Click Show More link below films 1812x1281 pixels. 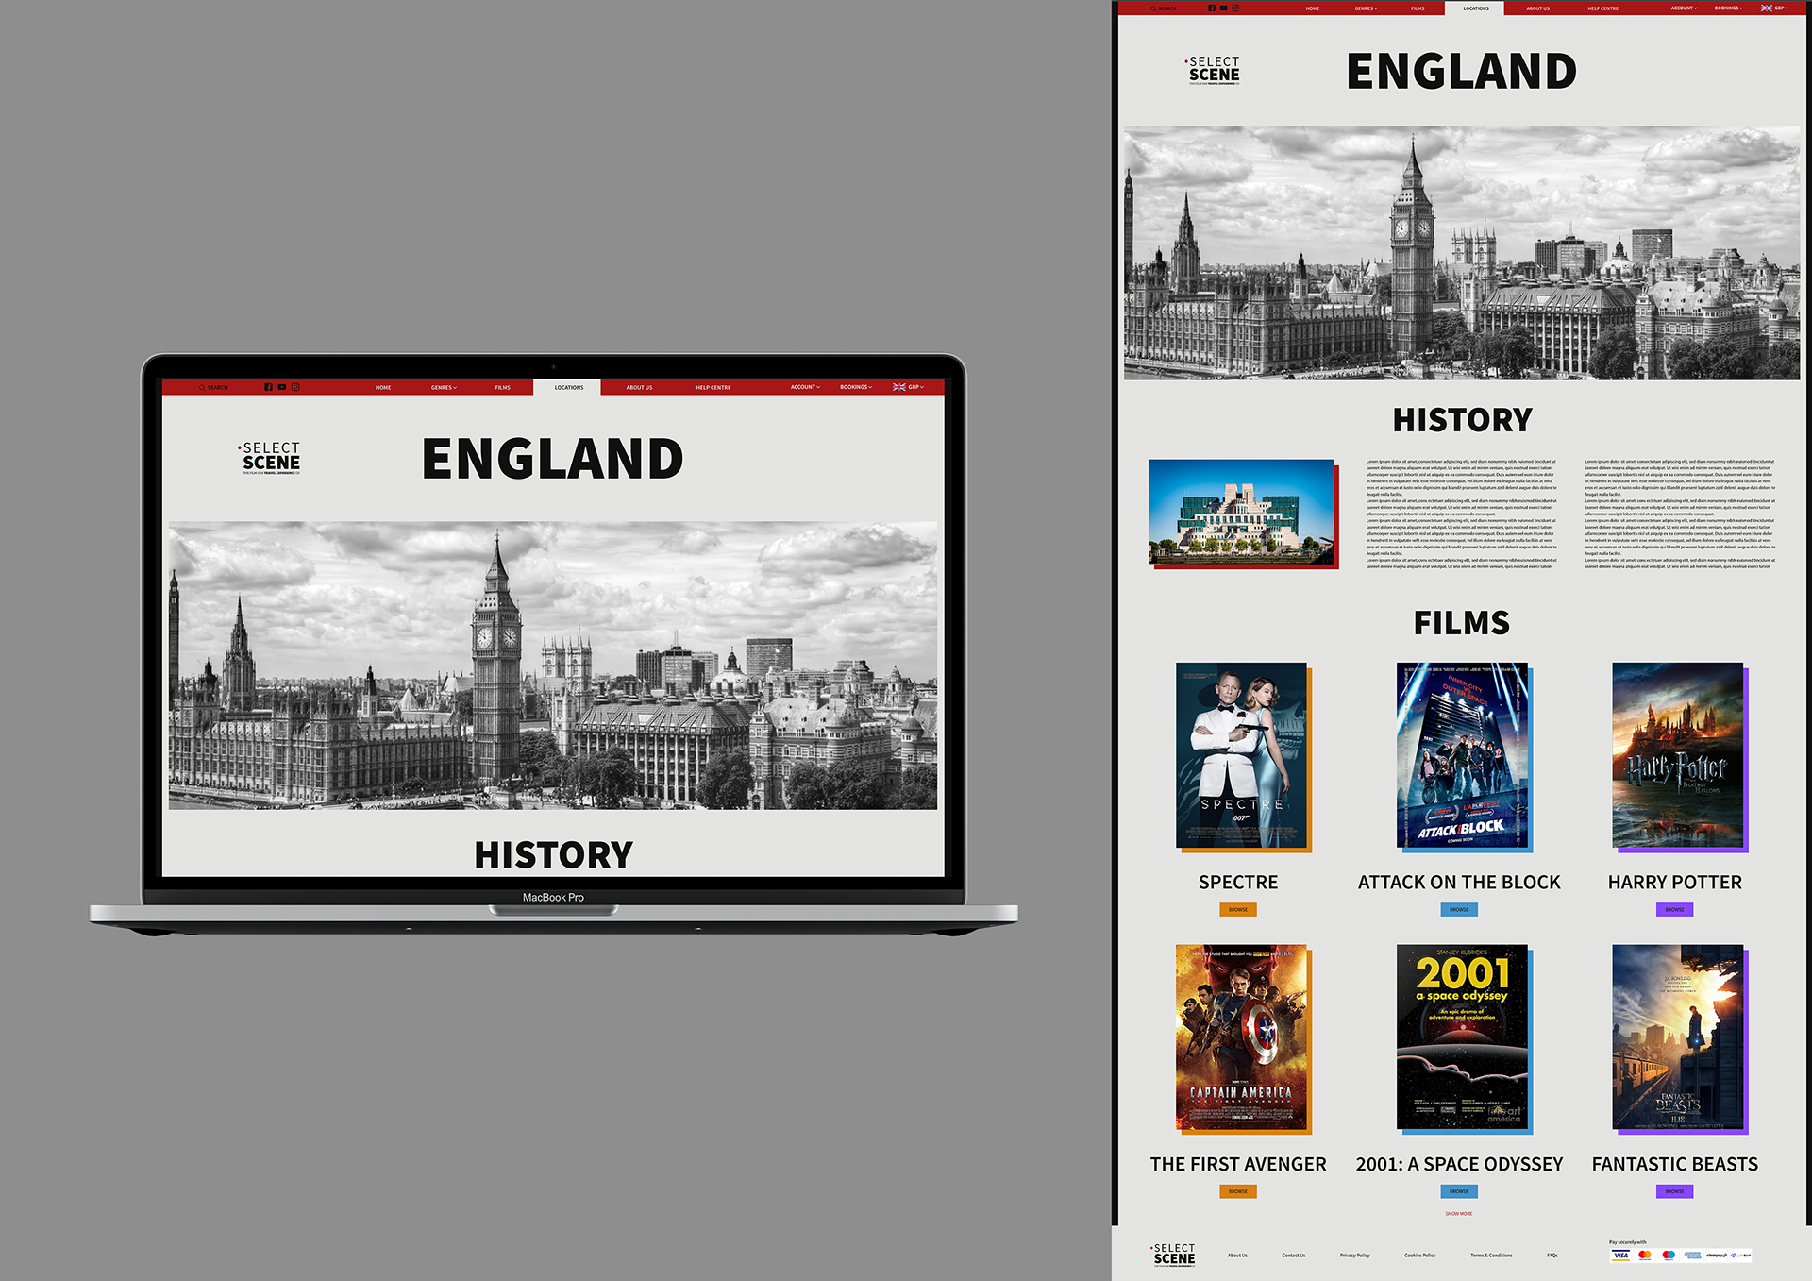pos(1458,1214)
